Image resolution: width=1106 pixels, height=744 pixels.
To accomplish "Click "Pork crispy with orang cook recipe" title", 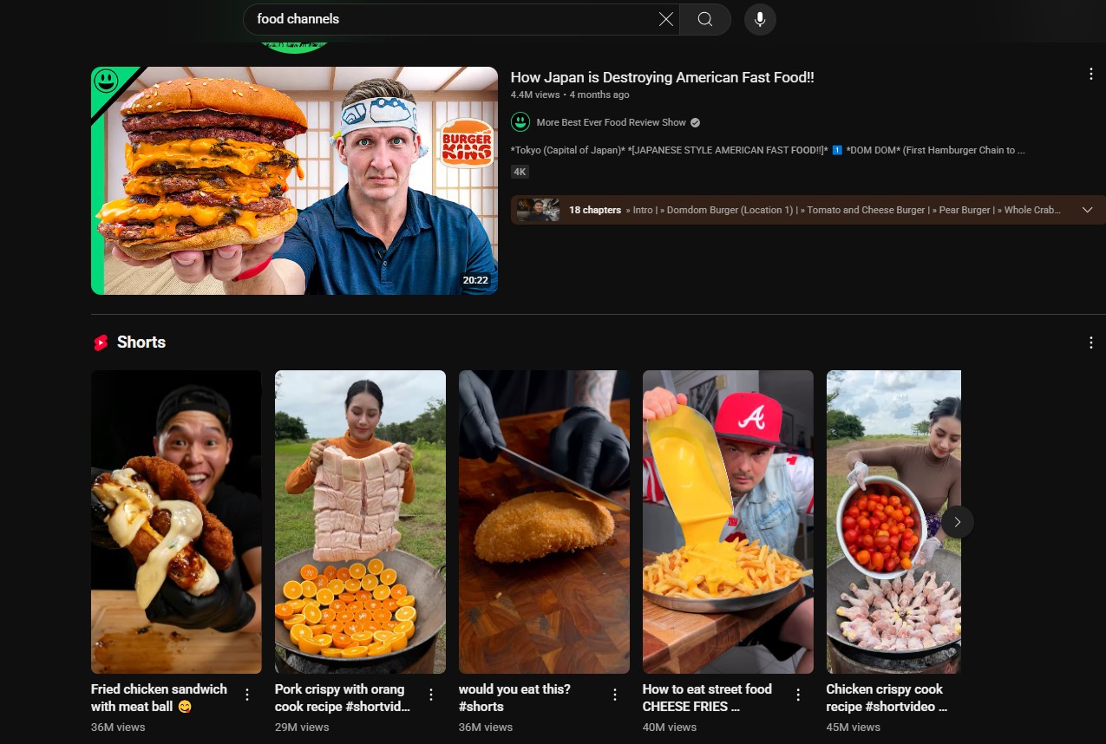I will pyautogui.click(x=343, y=698).
